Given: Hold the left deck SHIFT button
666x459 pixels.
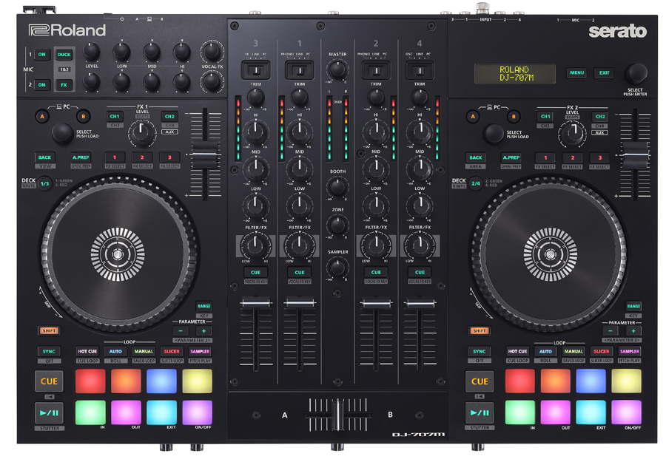Looking at the screenshot, I should 49,330.
